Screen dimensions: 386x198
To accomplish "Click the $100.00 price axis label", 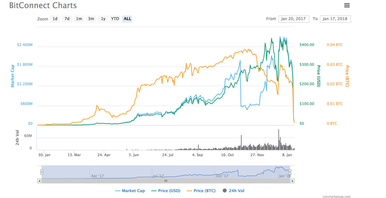I will (307, 104).
